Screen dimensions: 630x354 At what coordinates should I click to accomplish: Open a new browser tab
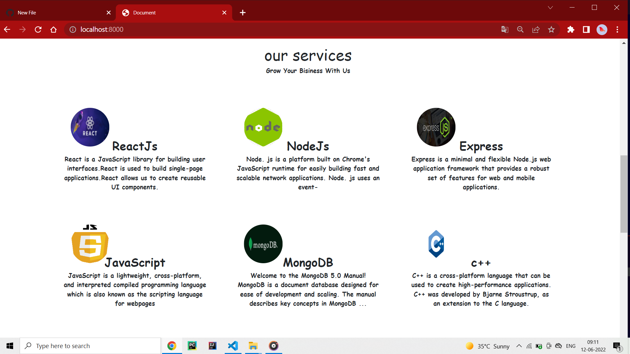point(242,12)
